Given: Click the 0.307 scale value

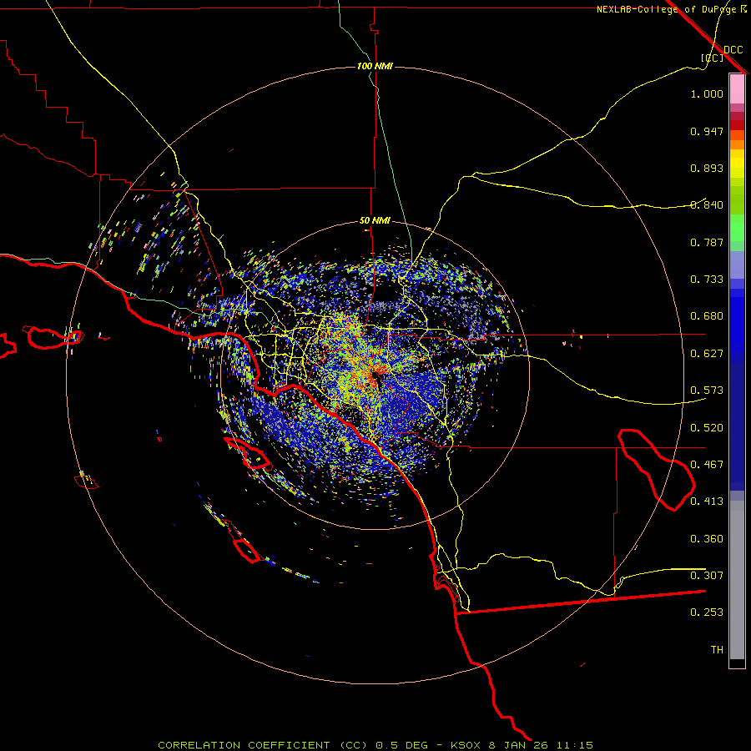Looking at the screenshot, I should (x=707, y=576).
